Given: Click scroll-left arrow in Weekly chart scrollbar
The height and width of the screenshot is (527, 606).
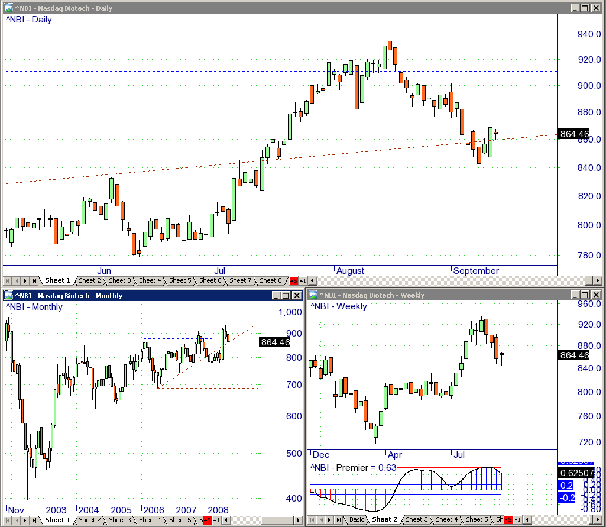Looking at the screenshot, I should (x=527, y=520).
